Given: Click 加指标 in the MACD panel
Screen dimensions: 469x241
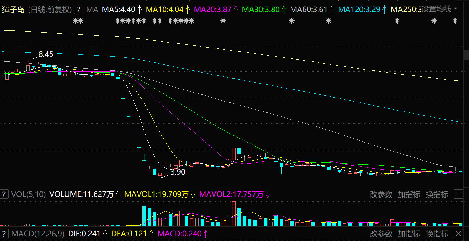Looking at the screenshot, I should coord(409,234).
